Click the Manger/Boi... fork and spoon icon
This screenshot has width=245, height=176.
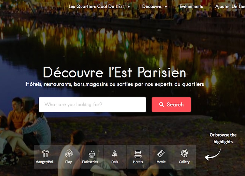click(45, 154)
